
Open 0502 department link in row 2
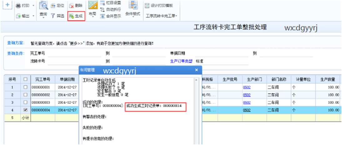tap(247, 95)
